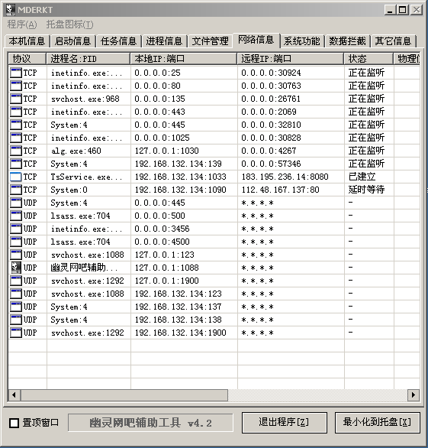Image resolution: width=428 pixels, height=448 pixels.
Task: Enable the 置顶窗口 checkbox
Action: (x=14, y=423)
